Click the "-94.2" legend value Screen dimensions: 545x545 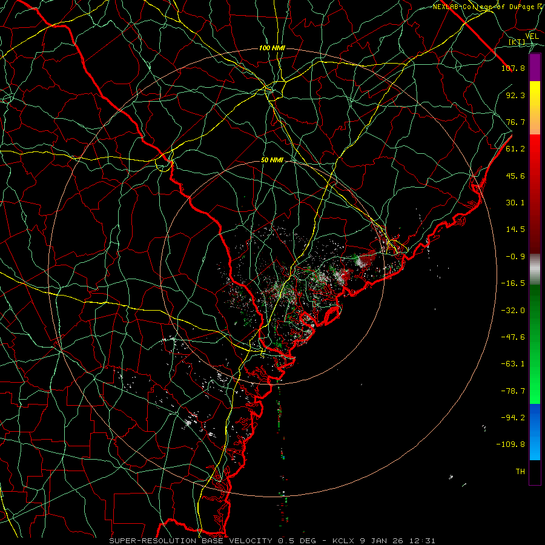click(x=513, y=418)
